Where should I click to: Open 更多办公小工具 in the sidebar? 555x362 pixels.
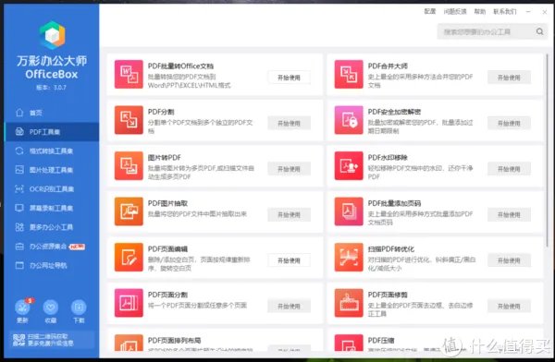(x=52, y=227)
